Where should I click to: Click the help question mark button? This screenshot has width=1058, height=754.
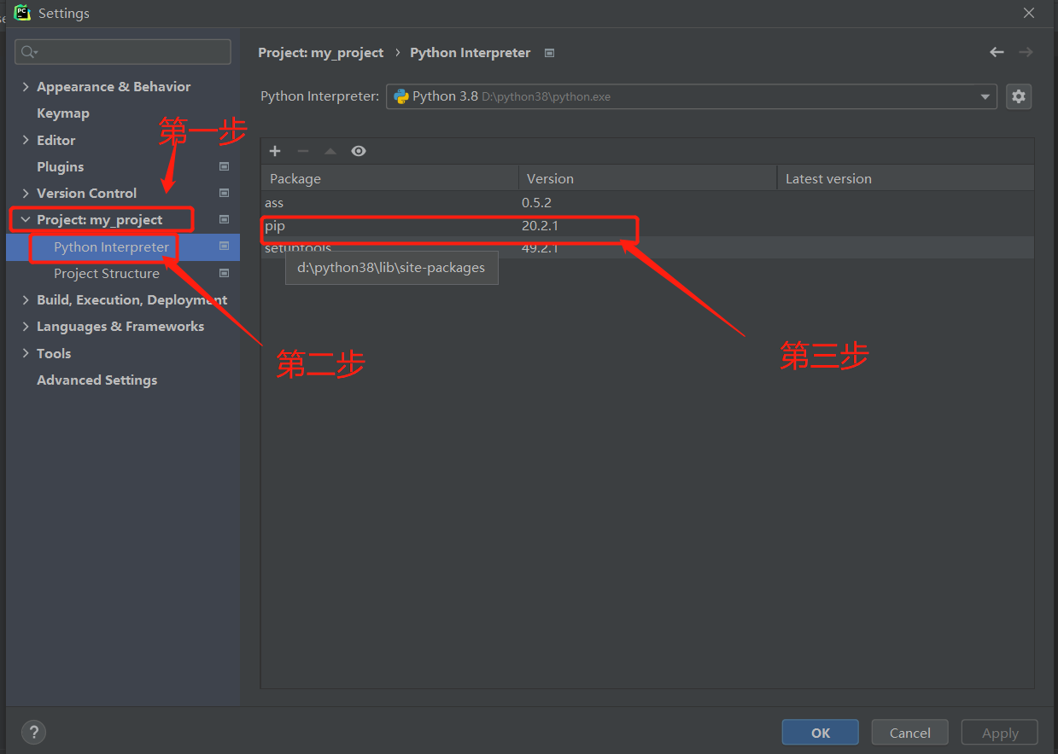click(x=33, y=732)
